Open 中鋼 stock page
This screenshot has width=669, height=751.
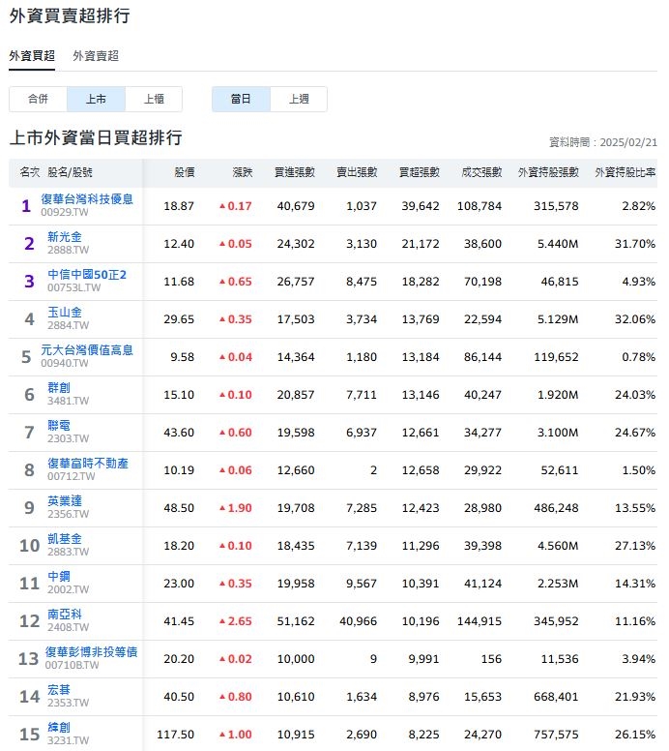[59, 576]
